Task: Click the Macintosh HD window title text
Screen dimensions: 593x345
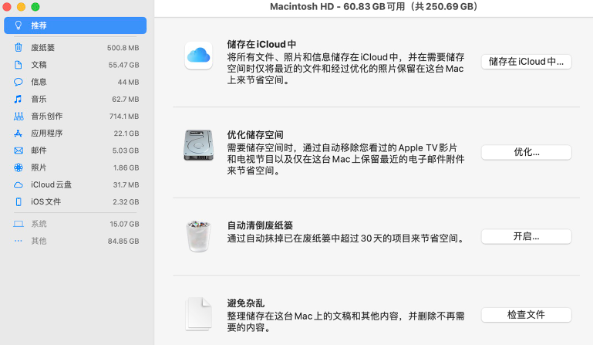Action: point(373,7)
